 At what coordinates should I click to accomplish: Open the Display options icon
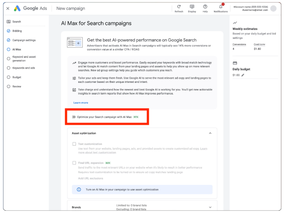192,7
